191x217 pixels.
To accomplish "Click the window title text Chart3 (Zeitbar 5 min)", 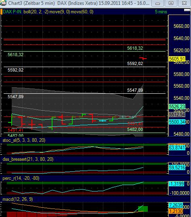I will (31, 3).
